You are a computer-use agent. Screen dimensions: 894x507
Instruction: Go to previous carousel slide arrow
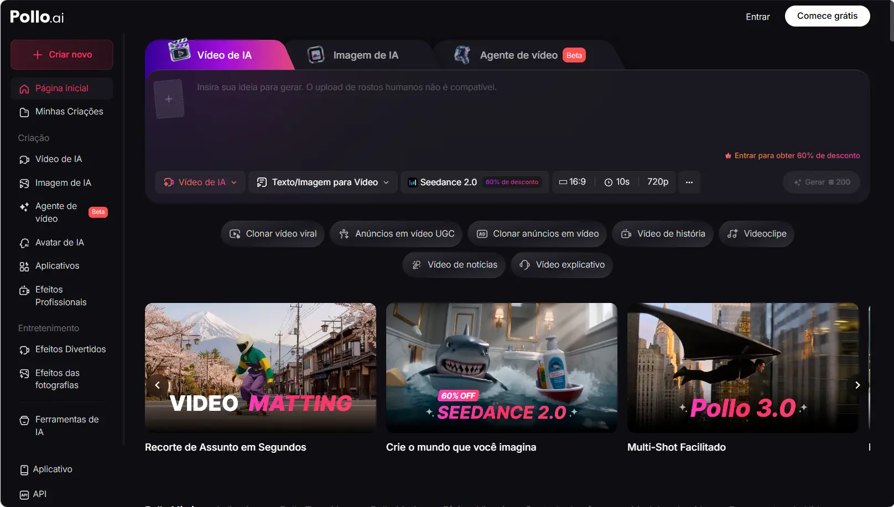(x=157, y=385)
